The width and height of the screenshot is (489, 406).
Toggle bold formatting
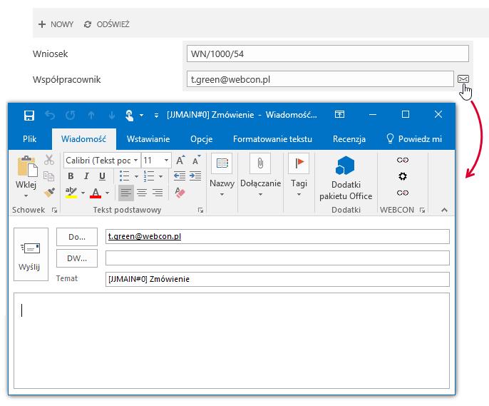pos(71,176)
